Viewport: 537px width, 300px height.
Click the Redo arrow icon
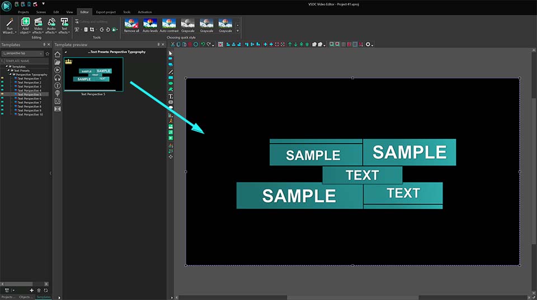(x=209, y=45)
